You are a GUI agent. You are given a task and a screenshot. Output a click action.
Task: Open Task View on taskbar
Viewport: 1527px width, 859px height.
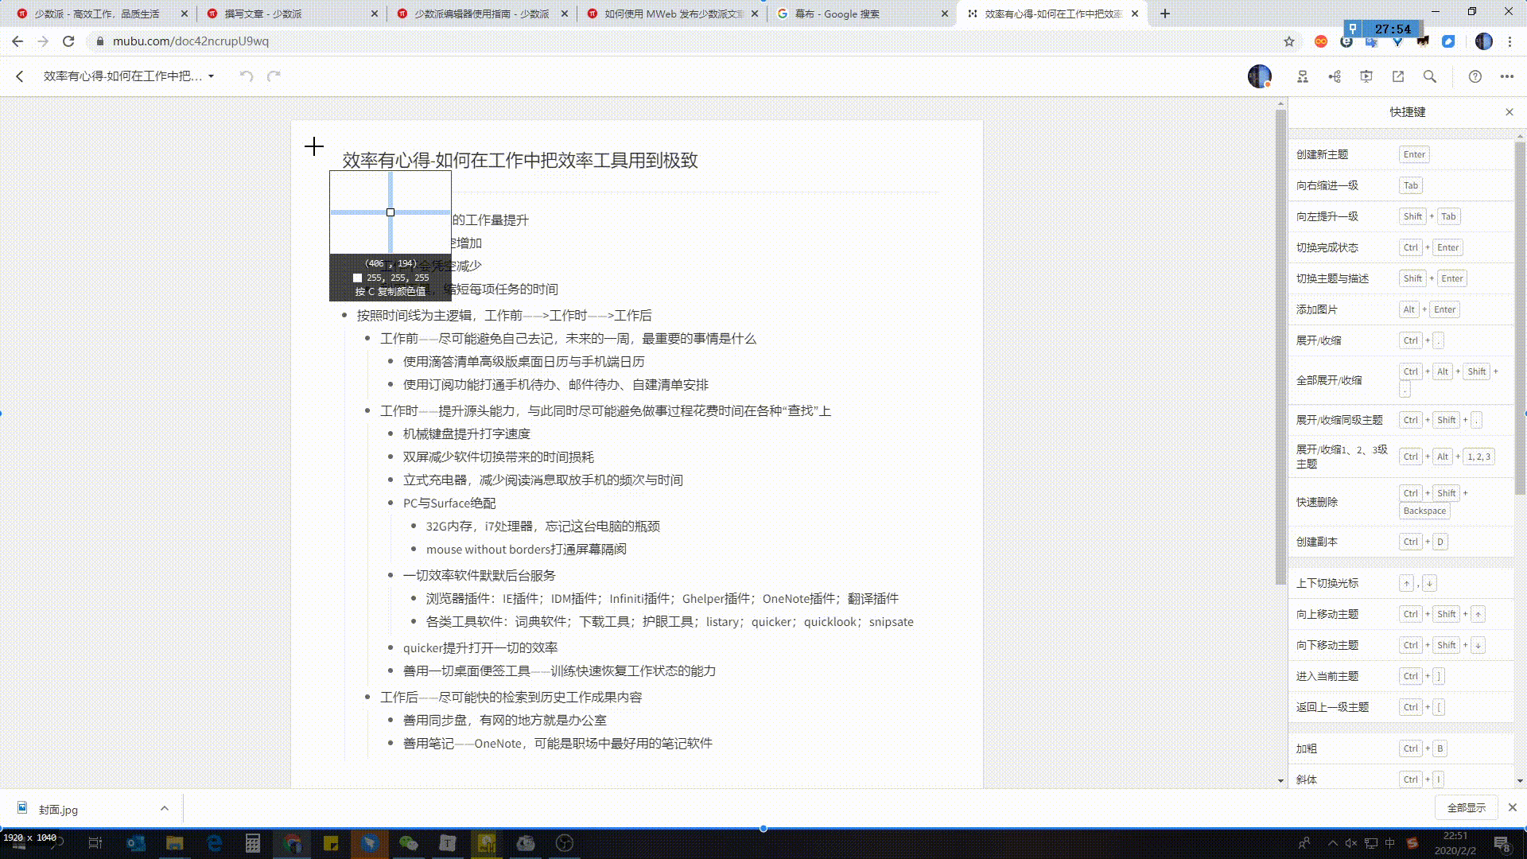pyautogui.click(x=95, y=843)
